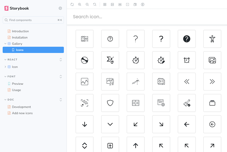
Task: Toggle the measure tool in toolbar
Action: 120,5
